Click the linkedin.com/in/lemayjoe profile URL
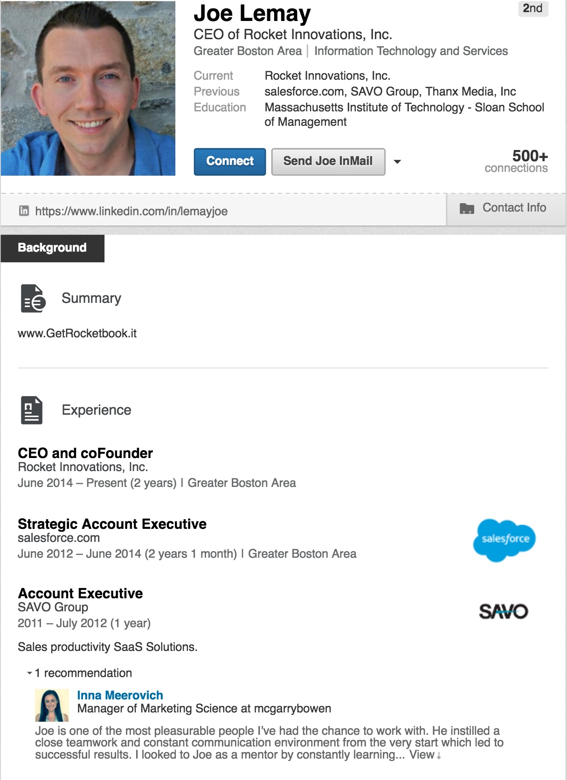The width and height of the screenshot is (567, 780). [x=131, y=211]
